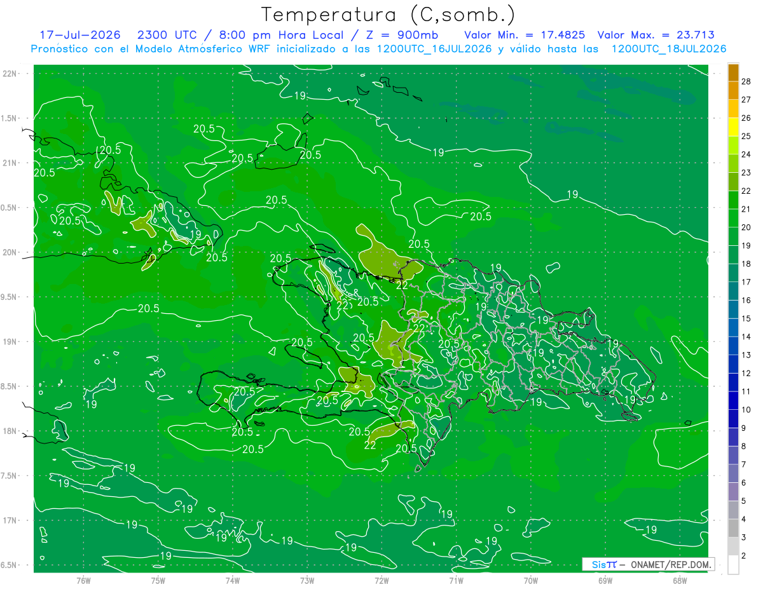Click colorbar label "12"
This screenshot has width=763, height=589.
(x=746, y=373)
